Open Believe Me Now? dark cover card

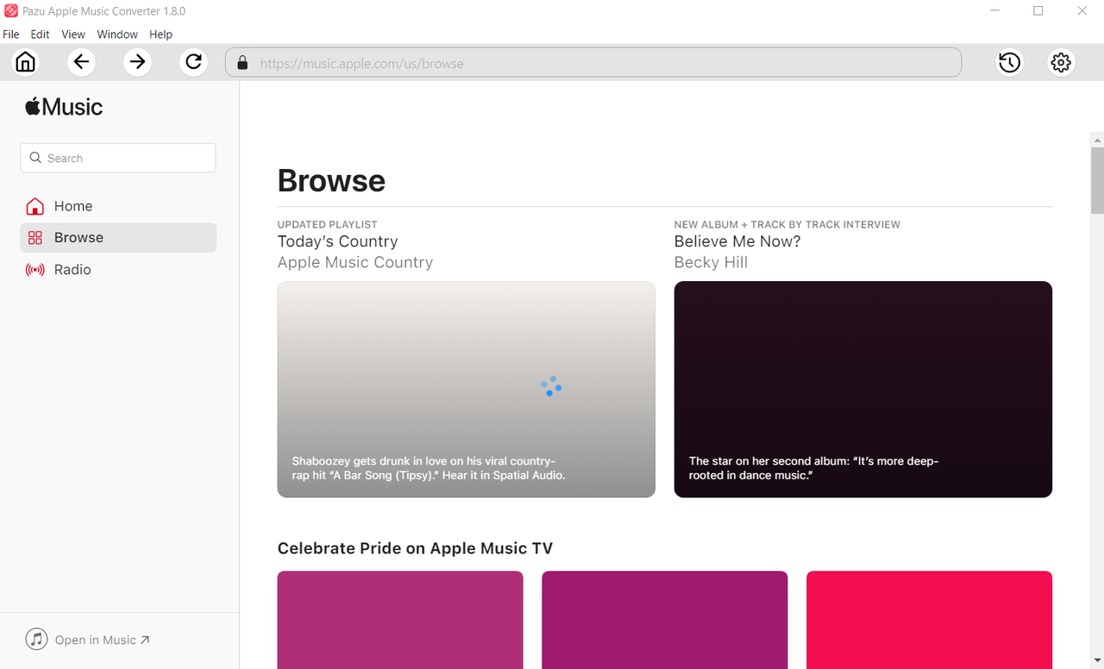pyautogui.click(x=863, y=389)
